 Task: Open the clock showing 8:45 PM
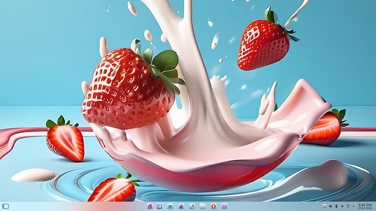click(365, 207)
